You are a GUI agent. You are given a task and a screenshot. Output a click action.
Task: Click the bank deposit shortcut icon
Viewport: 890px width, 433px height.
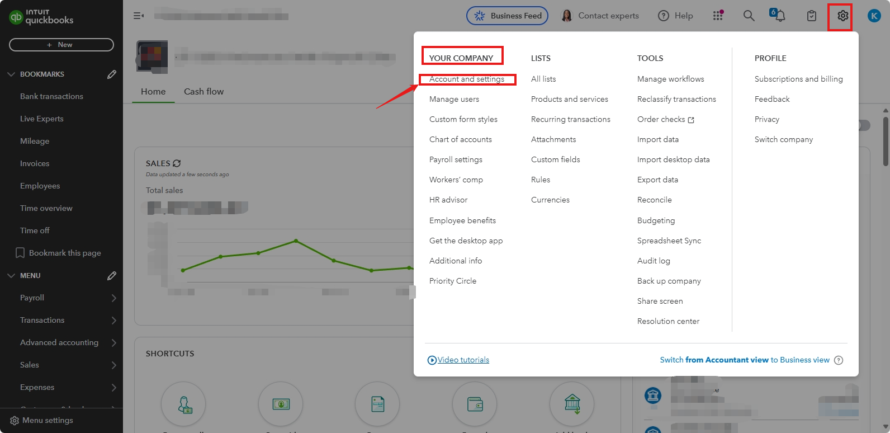click(572, 404)
